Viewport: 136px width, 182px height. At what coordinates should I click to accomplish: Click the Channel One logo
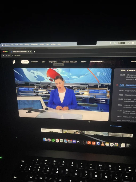[x=14, y=62]
